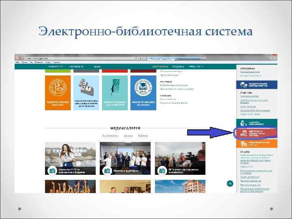The height and width of the screenshot is (219, 292).
Task: Select the light-blue faculty tile with keyboard keys
Action: pyautogui.click(x=86, y=93)
